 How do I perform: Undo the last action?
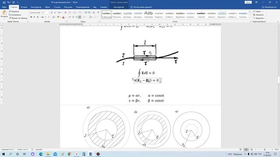pos(8,2)
